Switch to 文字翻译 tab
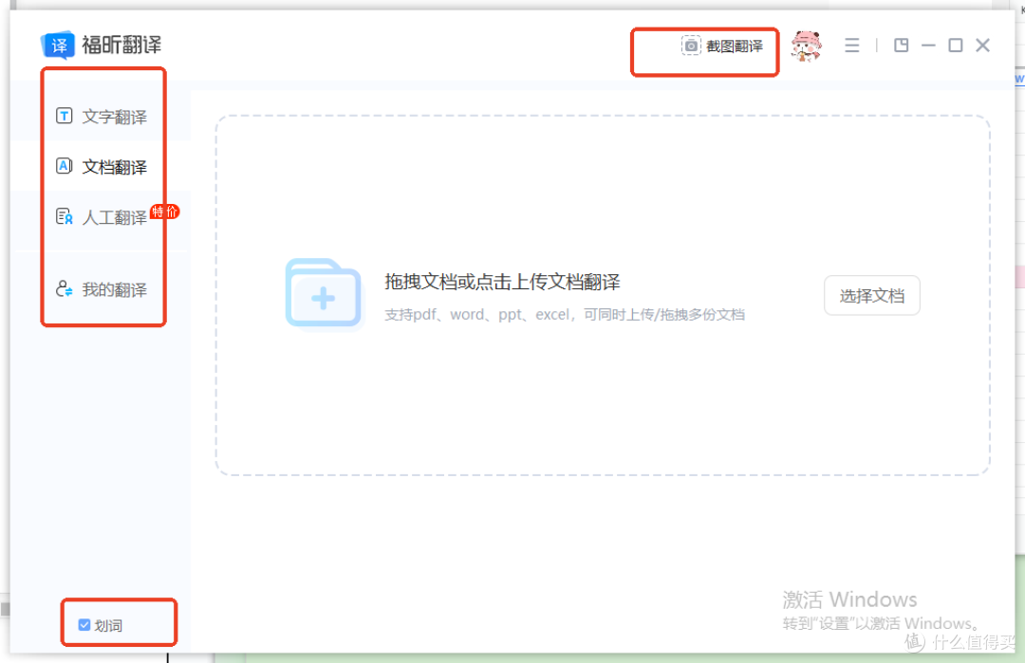 [102, 117]
